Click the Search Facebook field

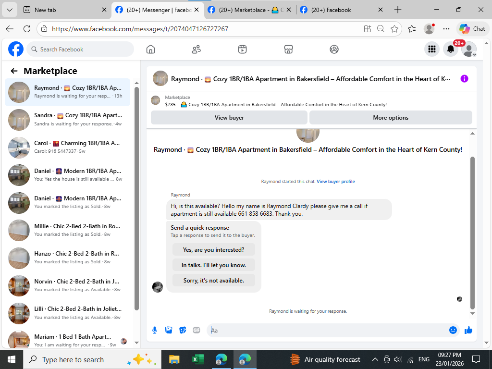(x=80, y=49)
